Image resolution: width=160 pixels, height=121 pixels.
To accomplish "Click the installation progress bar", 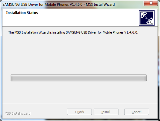I will pos(78,78).
